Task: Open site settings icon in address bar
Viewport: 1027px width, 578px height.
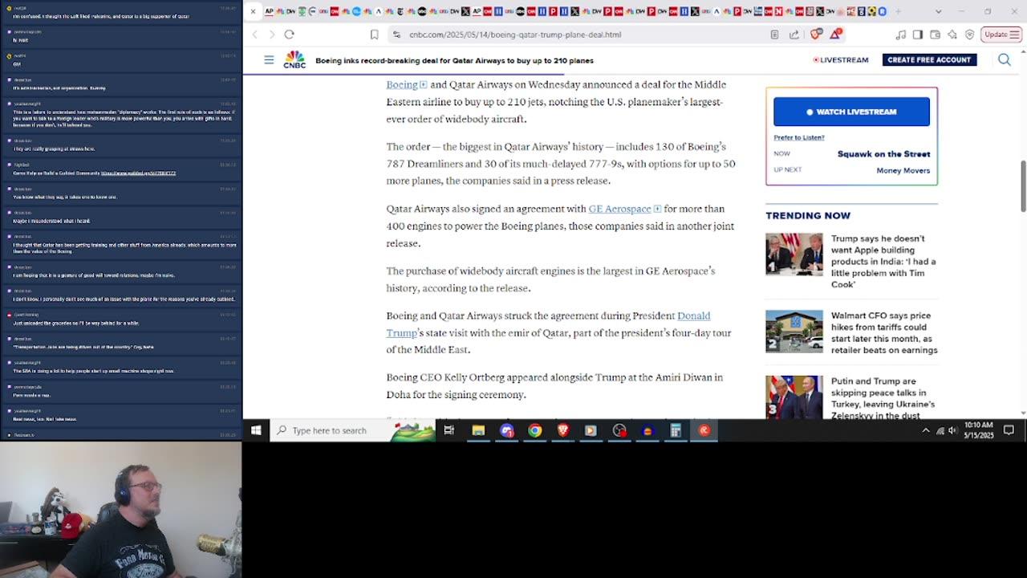Action: coord(396,35)
